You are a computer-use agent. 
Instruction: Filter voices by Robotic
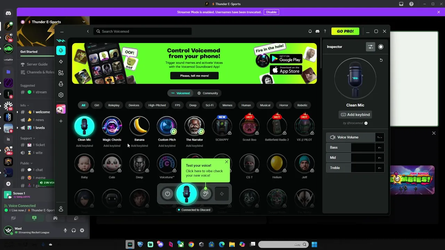pyautogui.click(x=302, y=105)
